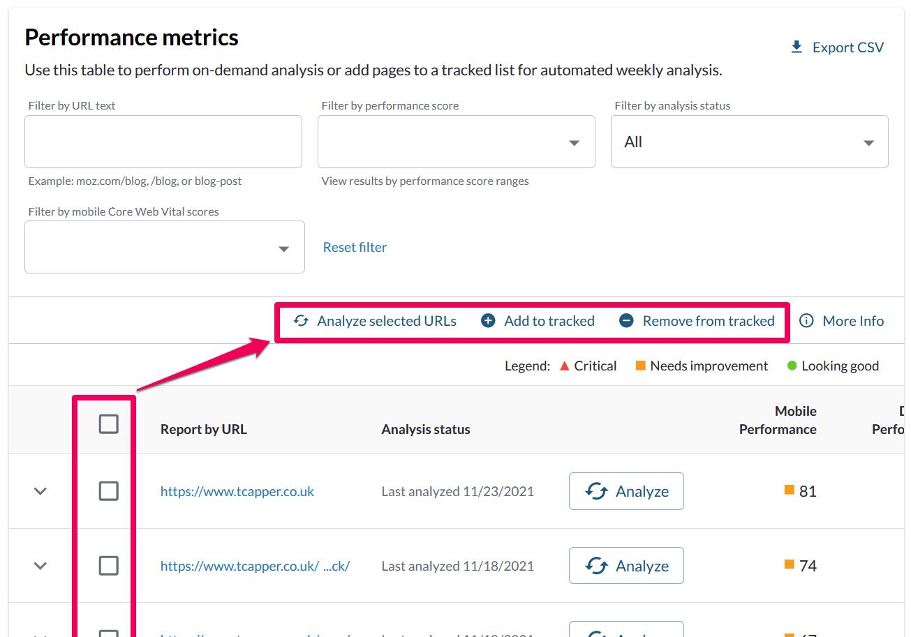This screenshot has height=637, width=911.
Task: Click the Analyze selected URLs refresh icon
Action: [x=301, y=321]
